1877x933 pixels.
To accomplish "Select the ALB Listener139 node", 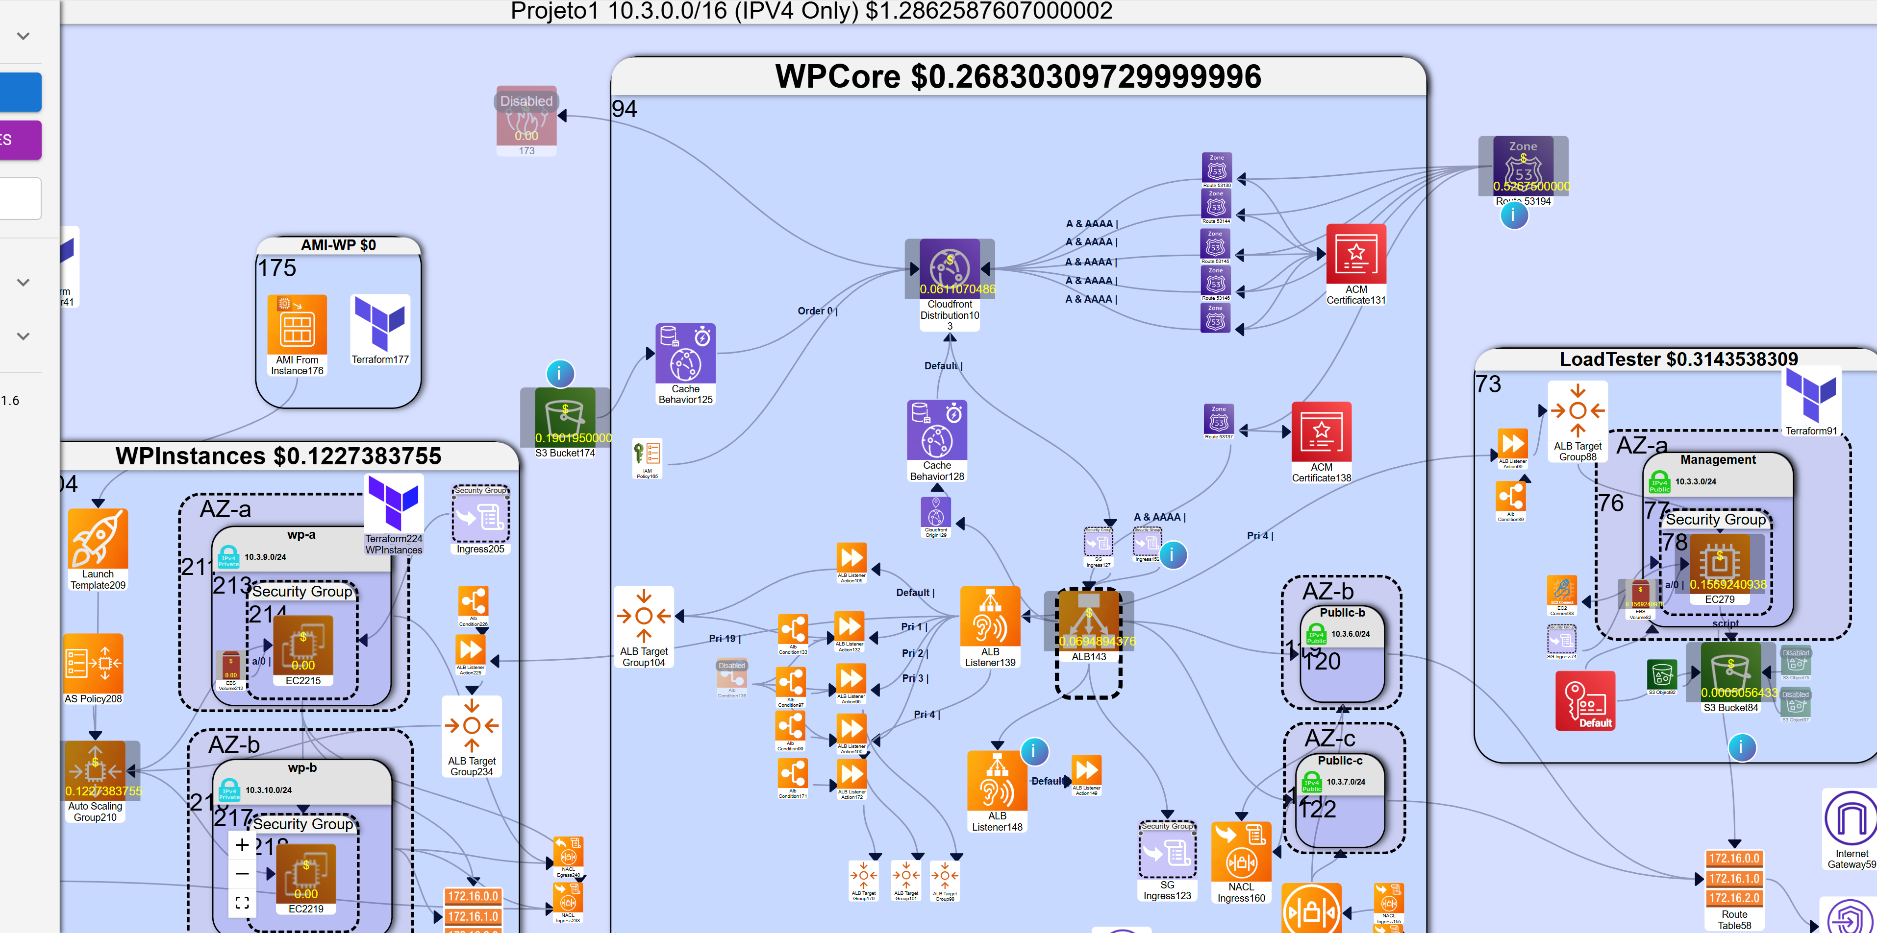I will point(990,616).
